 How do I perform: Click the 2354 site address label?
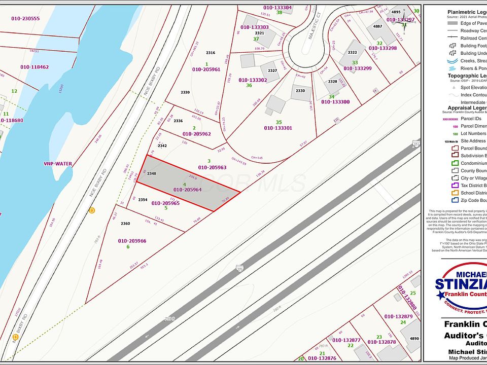143,200
